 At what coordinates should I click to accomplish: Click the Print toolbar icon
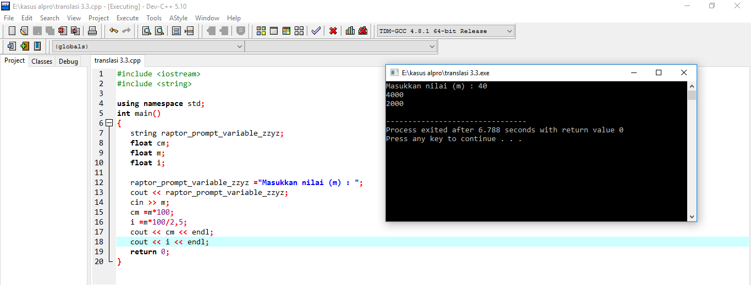(92, 31)
